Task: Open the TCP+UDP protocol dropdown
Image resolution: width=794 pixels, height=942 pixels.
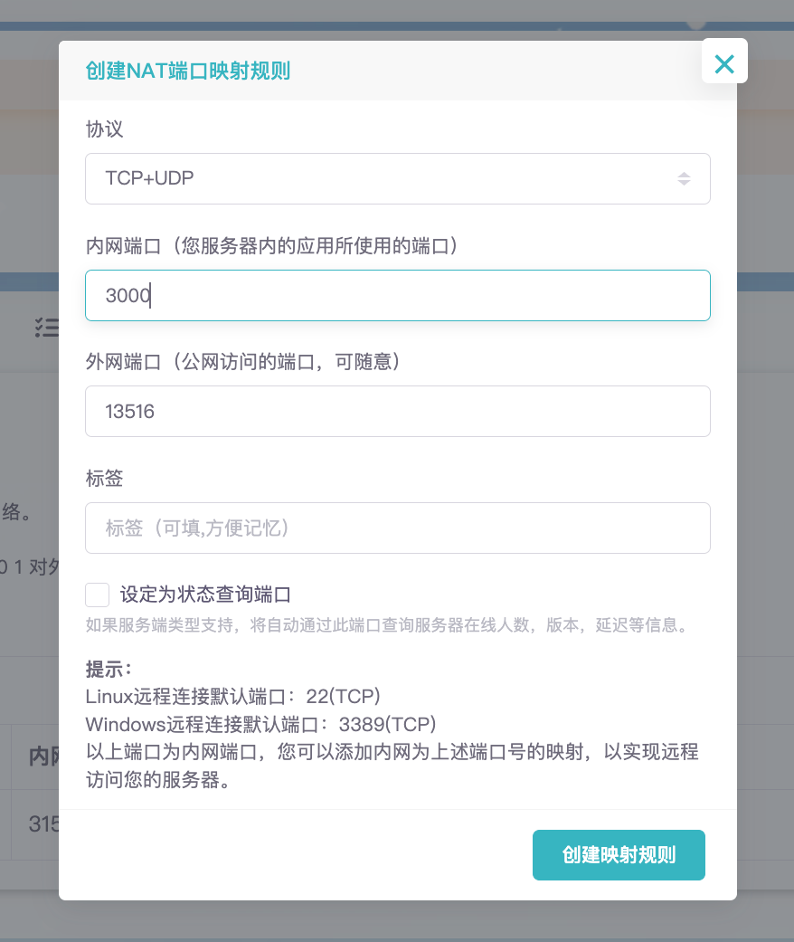Action: tap(397, 178)
